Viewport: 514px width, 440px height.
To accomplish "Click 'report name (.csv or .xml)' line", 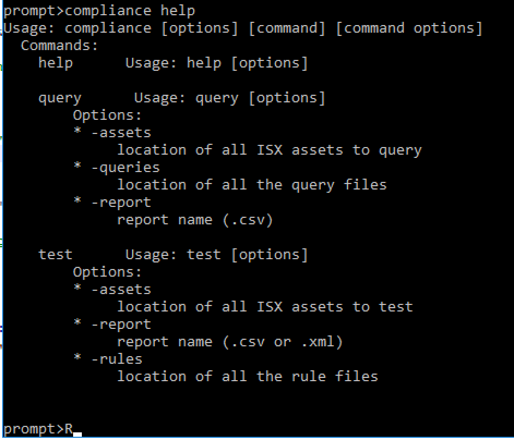I will 230,341.
